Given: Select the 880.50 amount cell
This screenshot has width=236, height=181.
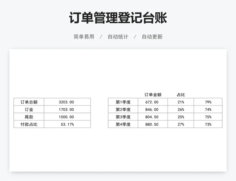Looking at the screenshot, I should pos(153,124).
